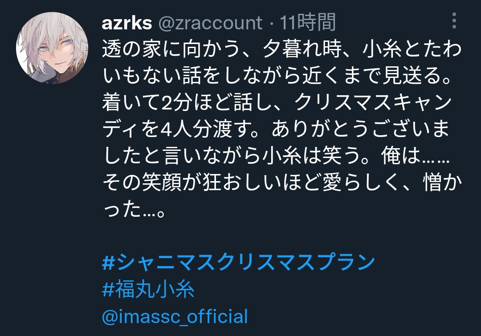This screenshot has width=481, height=336.
Task: Open hashtag #シャニマスクリスマスプラン
Action: (x=238, y=263)
